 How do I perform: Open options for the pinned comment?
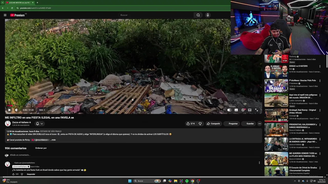[259, 163]
